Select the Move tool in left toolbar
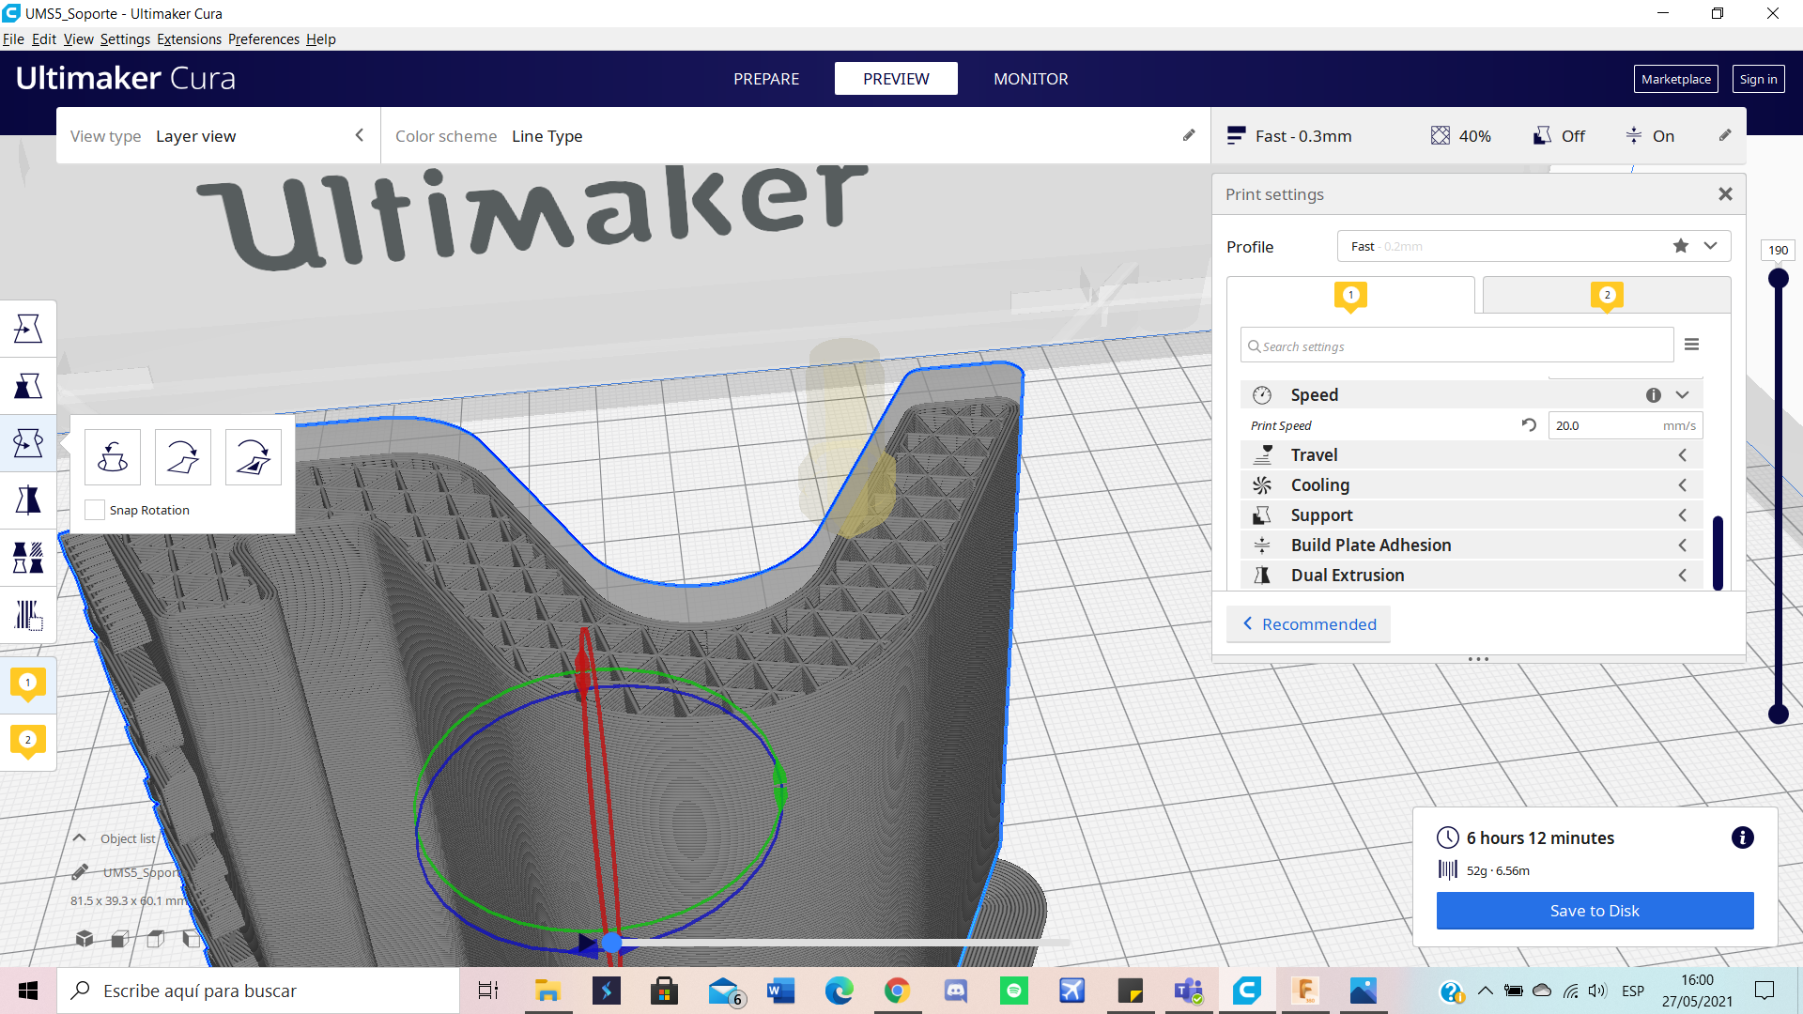1803x1014 pixels. [x=28, y=329]
